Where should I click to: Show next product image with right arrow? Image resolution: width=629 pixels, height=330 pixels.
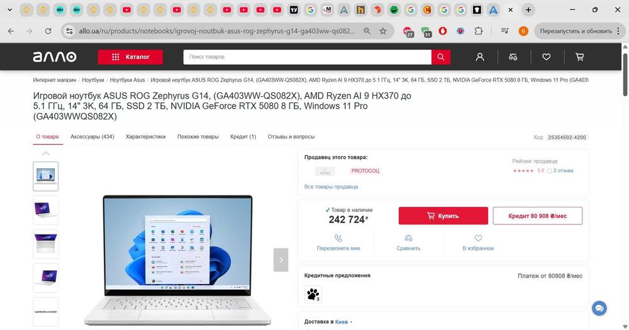(281, 260)
